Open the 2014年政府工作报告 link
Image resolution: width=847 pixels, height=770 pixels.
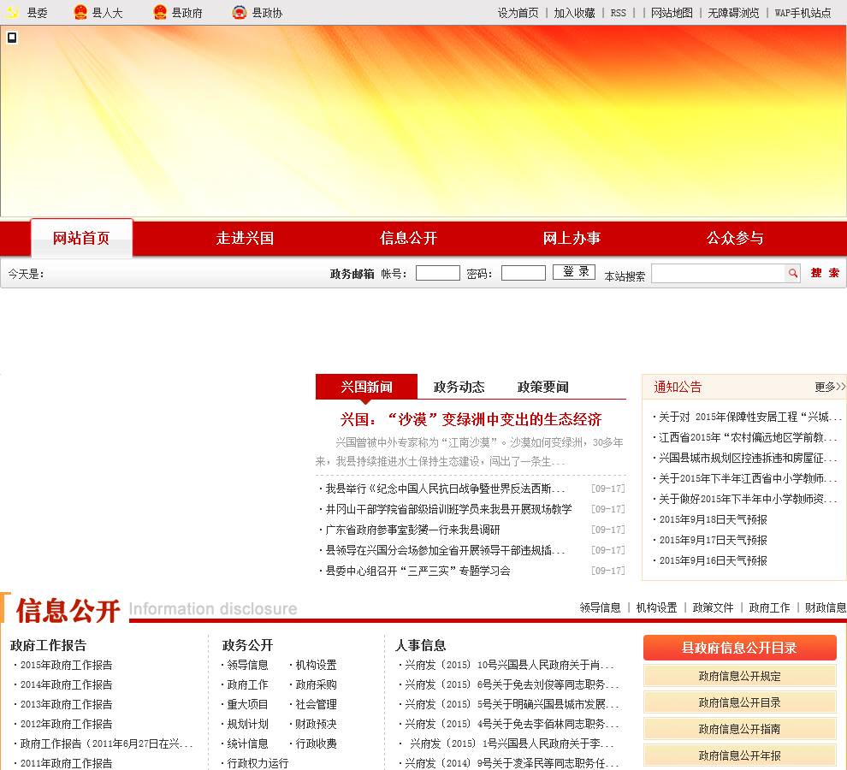tap(67, 684)
